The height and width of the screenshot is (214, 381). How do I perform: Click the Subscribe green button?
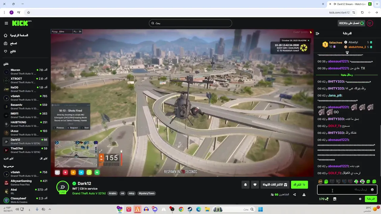coord(299,185)
